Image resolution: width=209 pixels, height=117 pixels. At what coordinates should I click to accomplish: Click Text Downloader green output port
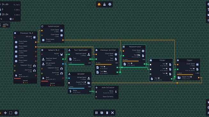(x=90, y=59)
